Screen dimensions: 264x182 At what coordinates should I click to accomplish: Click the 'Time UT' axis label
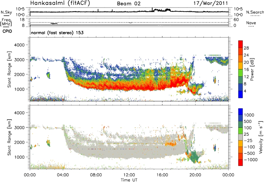pos(129,180)
